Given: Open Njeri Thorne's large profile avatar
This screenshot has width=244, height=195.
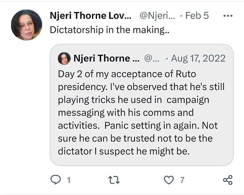Looking at the screenshot, I should [26, 25].
